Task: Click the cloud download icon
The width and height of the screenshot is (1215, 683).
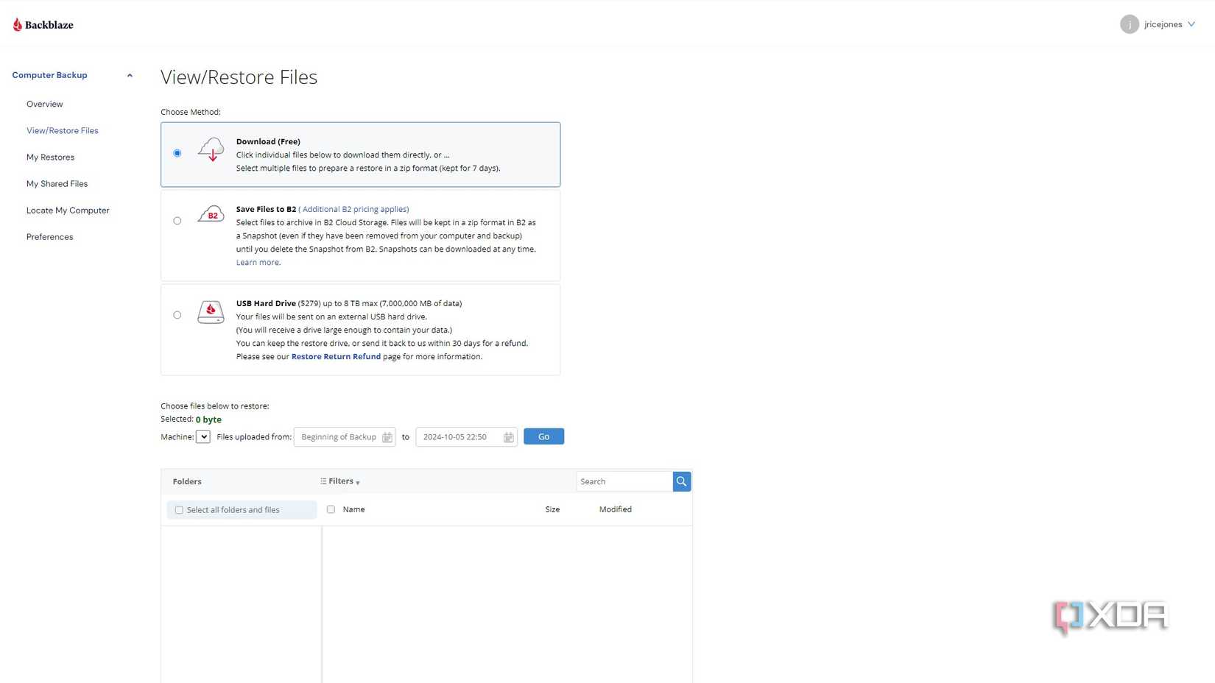Action: [x=211, y=149]
